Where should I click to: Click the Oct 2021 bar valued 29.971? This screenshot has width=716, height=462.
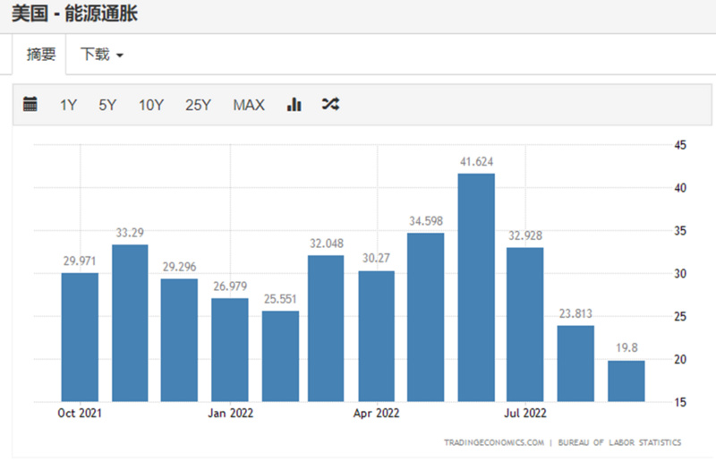(80, 337)
